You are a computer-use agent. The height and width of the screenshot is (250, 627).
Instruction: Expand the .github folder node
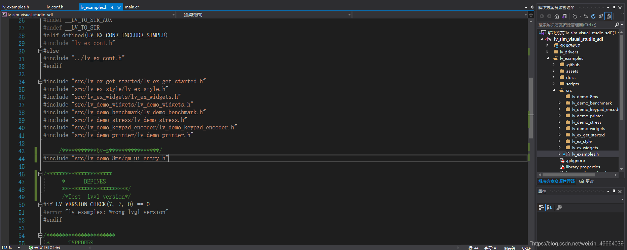coord(553,65)
